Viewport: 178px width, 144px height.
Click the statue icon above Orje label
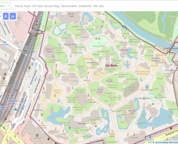[x=44, y=89]
